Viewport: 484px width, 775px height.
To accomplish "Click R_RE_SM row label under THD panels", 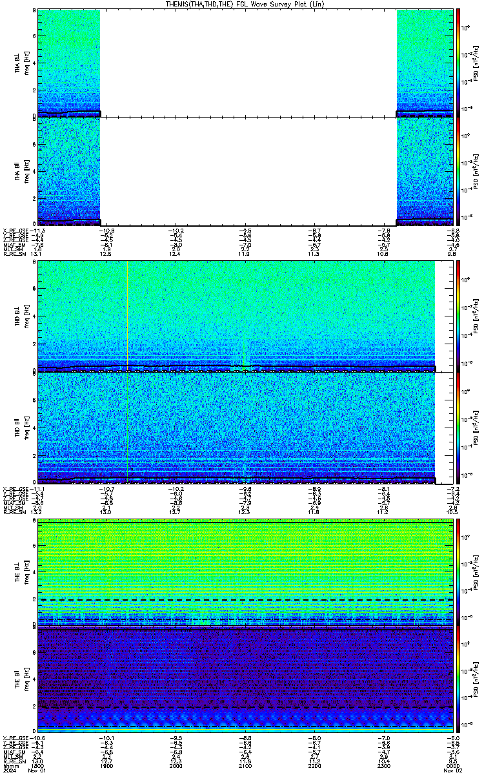I will click(x=14, y=512).
